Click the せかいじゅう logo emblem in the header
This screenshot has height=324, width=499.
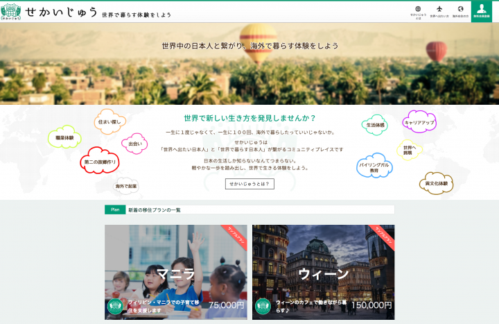[11, 12]
